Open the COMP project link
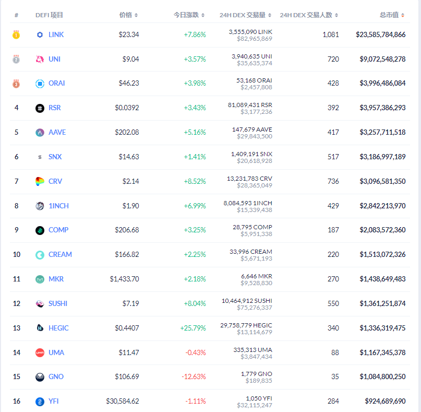The width and height of the screenshot is (421, 412). [58, 230]
